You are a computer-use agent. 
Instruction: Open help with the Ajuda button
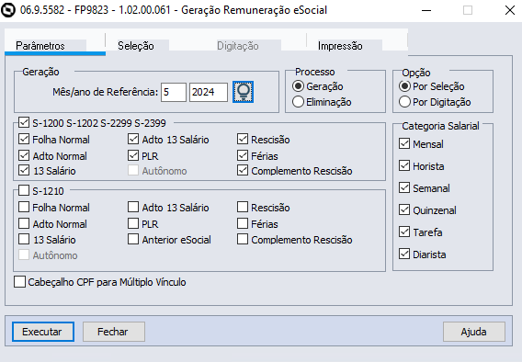pyautogui.click(x=474, y=332)
